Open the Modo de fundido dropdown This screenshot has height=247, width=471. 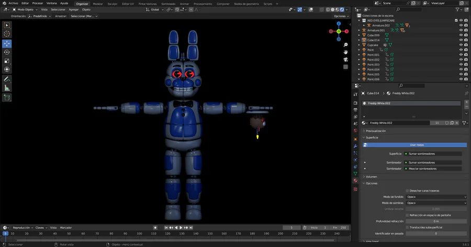tap(436, 197)
